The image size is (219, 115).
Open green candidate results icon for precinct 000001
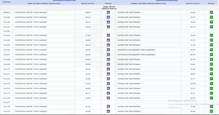[211, 12]
